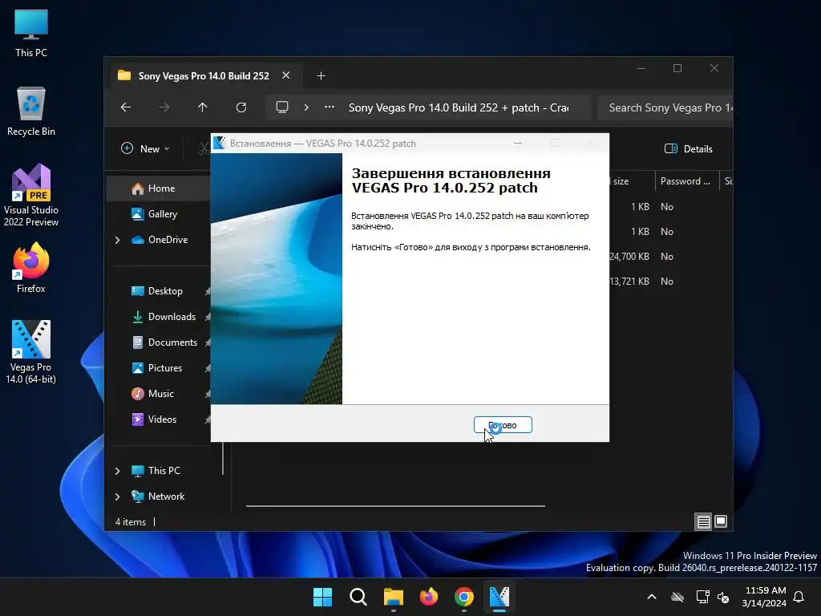
Task: Switch to large thumbnails view layout
Action: pyautogui.click(x=721, y=521)
